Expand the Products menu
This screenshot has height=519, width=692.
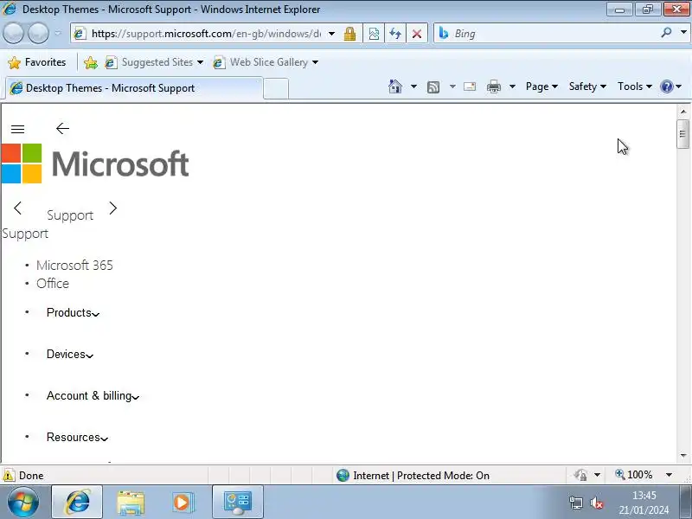point(73,313)
